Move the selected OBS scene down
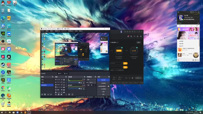203x114 pixels. pyautogui.click(x=51, y=94)
